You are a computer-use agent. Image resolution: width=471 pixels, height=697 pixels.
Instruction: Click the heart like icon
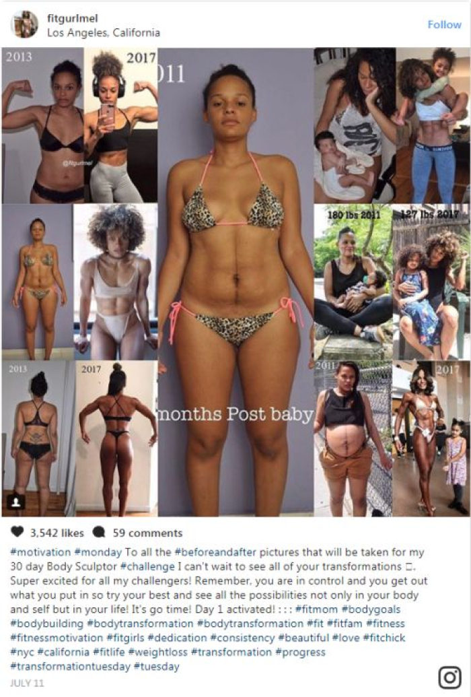17,532
